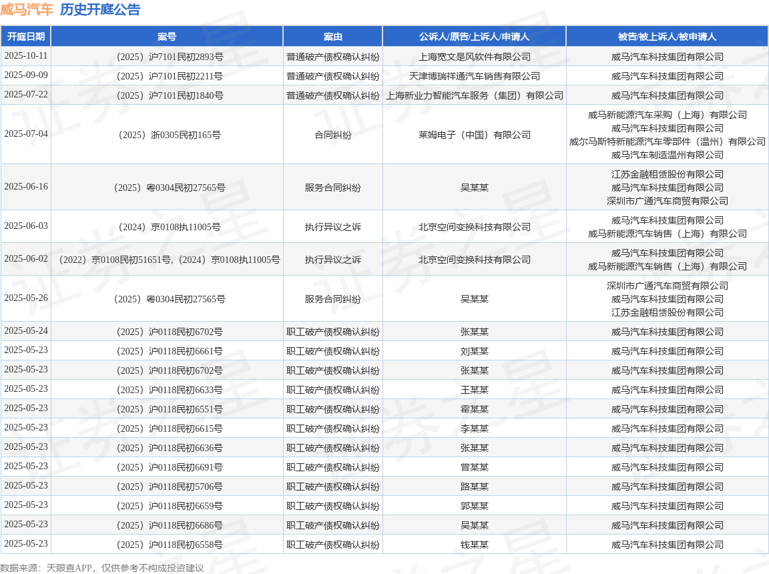This screenshot has width=769, height=574.
Task: Click the 威马汽车 title text
Action: (27, 9)
